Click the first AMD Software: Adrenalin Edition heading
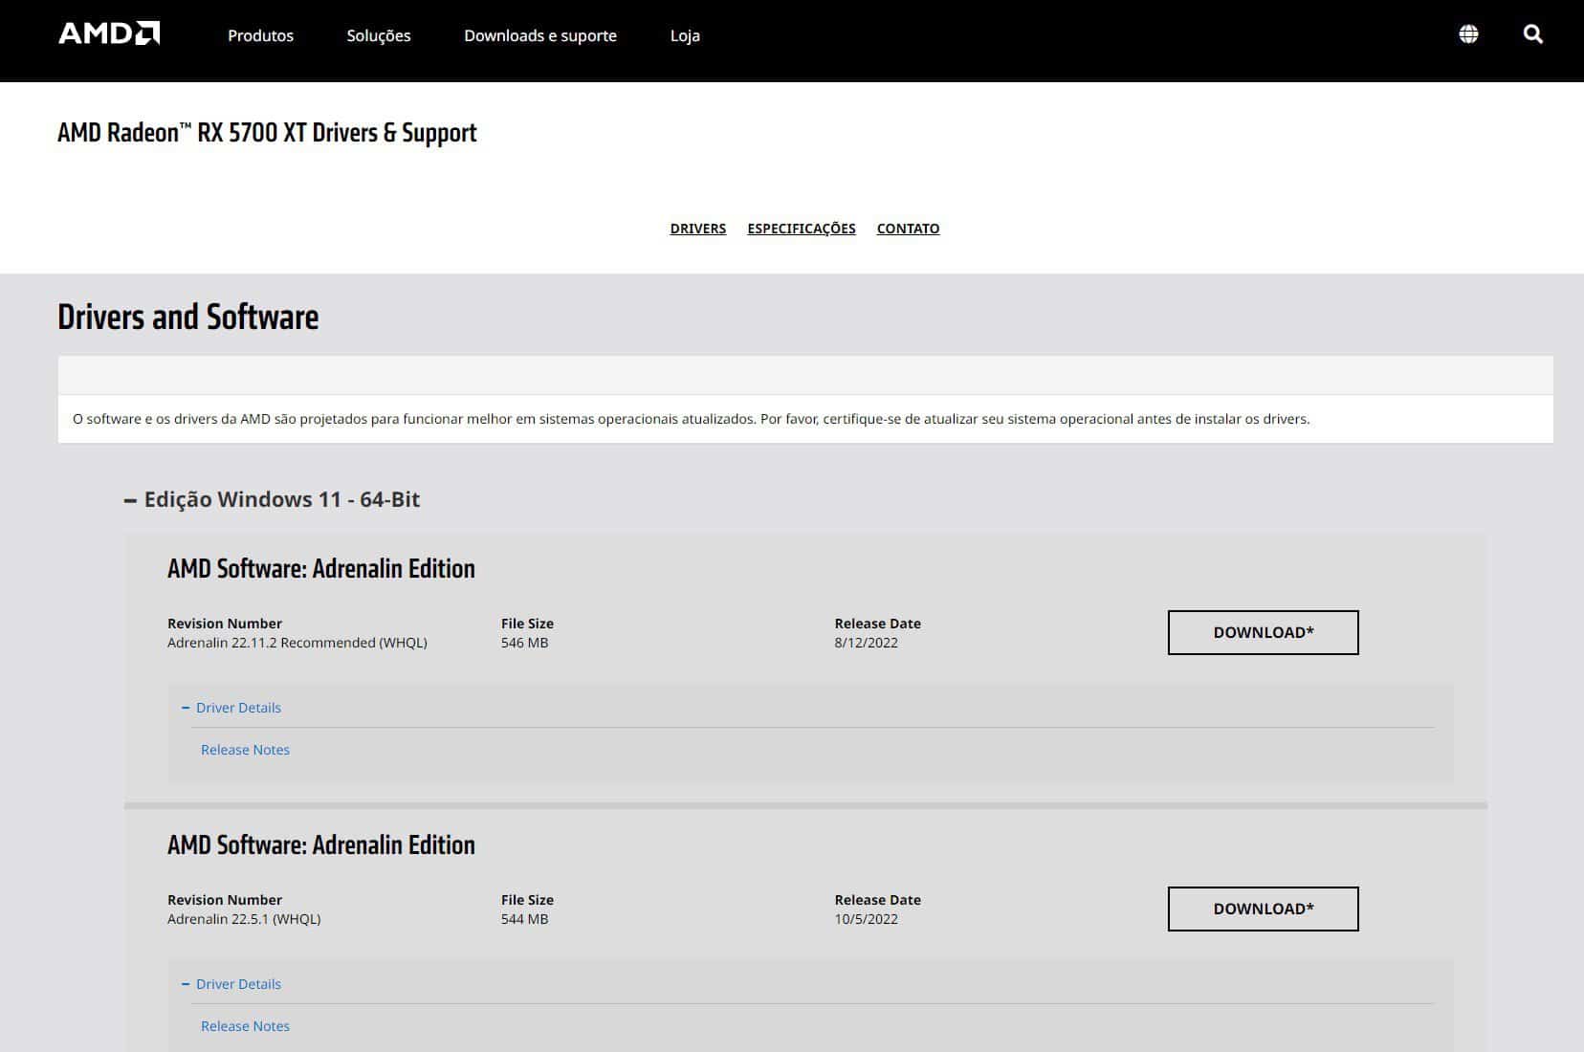Image resolution: width=1584 pixels, height=1052 pixels. coord(320,569)
